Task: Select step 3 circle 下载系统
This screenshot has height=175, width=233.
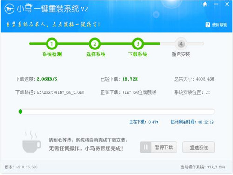Action: tap(138, 44)
